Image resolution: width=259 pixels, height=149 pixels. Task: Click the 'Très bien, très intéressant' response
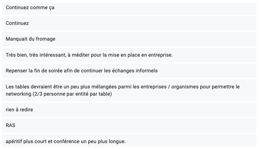(x=129, y=55)
